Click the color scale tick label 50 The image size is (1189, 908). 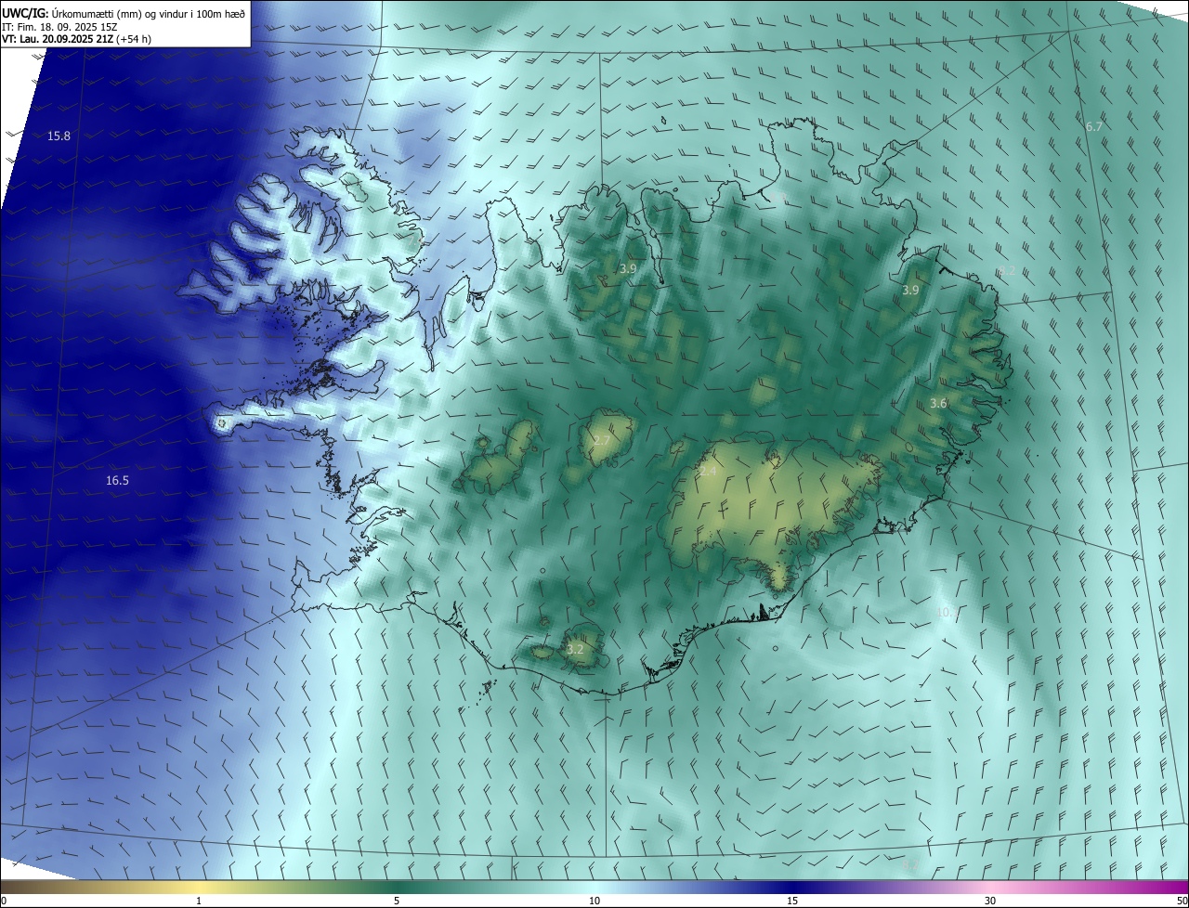1182,901
